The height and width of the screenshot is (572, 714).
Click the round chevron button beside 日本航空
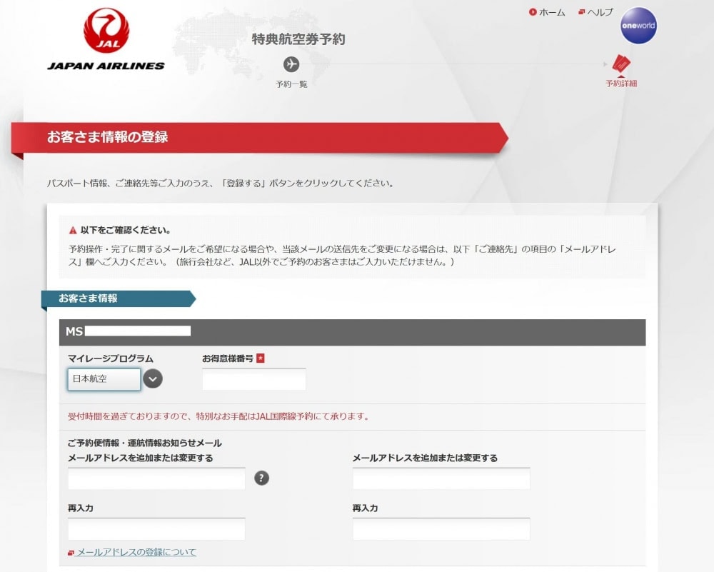pyautogui.click(x=153, y=379)
